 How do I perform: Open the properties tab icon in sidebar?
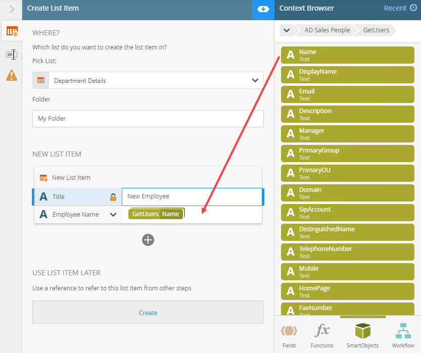[11, 54]
